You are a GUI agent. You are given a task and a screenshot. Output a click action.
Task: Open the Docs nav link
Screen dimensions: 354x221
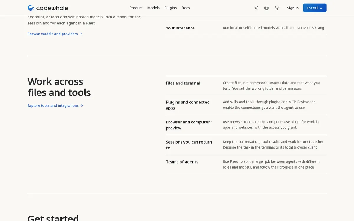tap(186, 8)
